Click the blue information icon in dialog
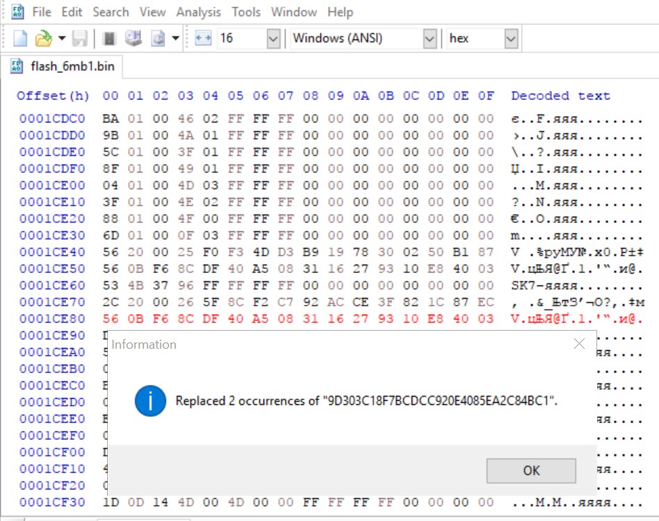 pyautogui.click(x=150, y=401)
